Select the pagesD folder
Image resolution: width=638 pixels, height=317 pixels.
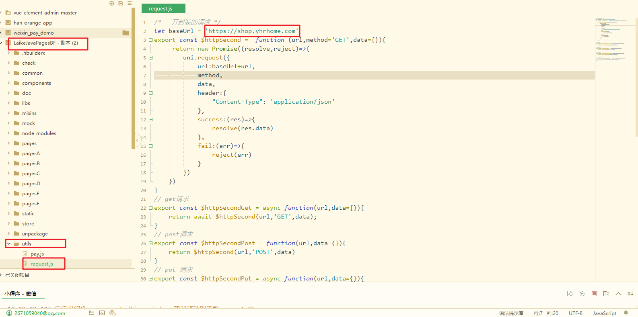[x=31, y=184]
